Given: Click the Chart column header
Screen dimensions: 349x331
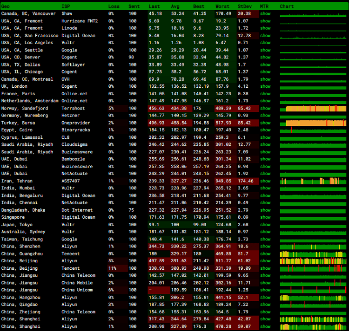Looking at the screenshot, I should point(287,6).
